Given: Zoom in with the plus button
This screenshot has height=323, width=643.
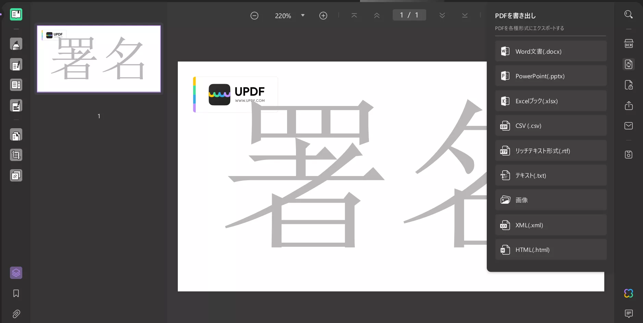Looking at the screenshot, I should coord(323,15).
